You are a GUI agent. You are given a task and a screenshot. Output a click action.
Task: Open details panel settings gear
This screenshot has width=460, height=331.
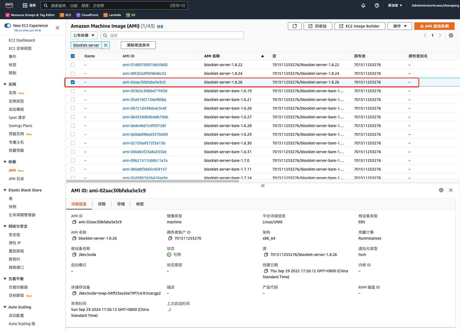coord(441,190)
